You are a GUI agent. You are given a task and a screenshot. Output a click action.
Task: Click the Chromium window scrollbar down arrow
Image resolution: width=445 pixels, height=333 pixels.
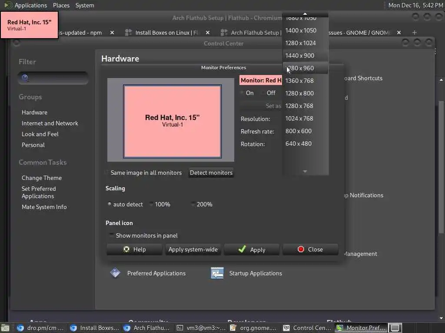(x=442, y=318)
